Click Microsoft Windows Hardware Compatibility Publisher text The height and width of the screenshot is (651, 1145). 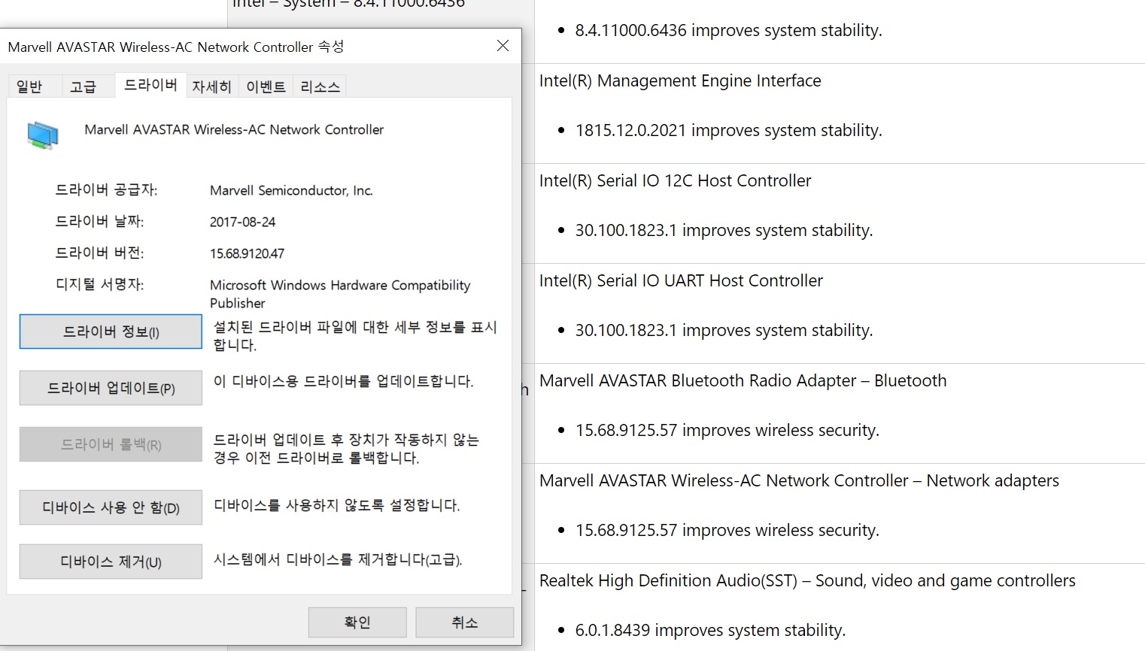340,294
